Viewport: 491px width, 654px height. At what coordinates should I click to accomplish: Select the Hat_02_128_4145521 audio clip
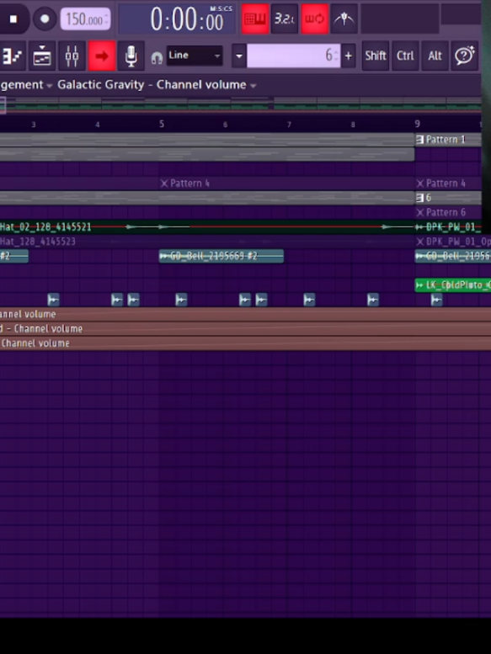pos(207,227)
